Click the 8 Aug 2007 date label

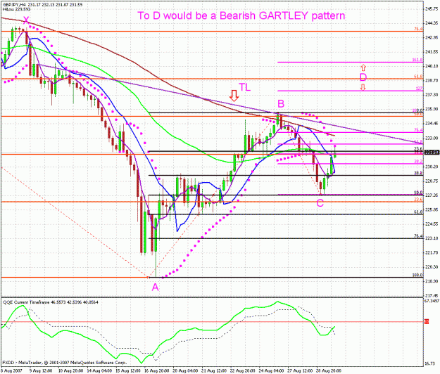(x=11, y=371)
